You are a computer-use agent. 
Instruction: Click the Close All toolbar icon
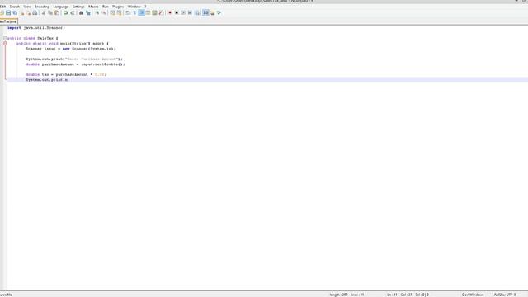tap(29, 13)
